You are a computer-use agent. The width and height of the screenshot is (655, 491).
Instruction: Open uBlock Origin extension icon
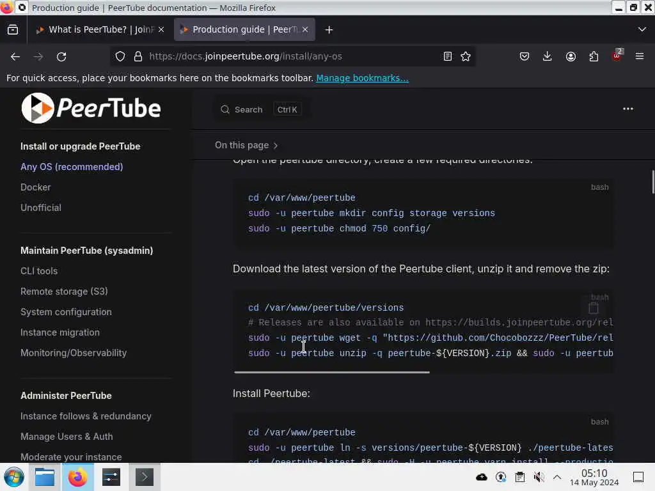pyautogui.click(x=617, y=55)
